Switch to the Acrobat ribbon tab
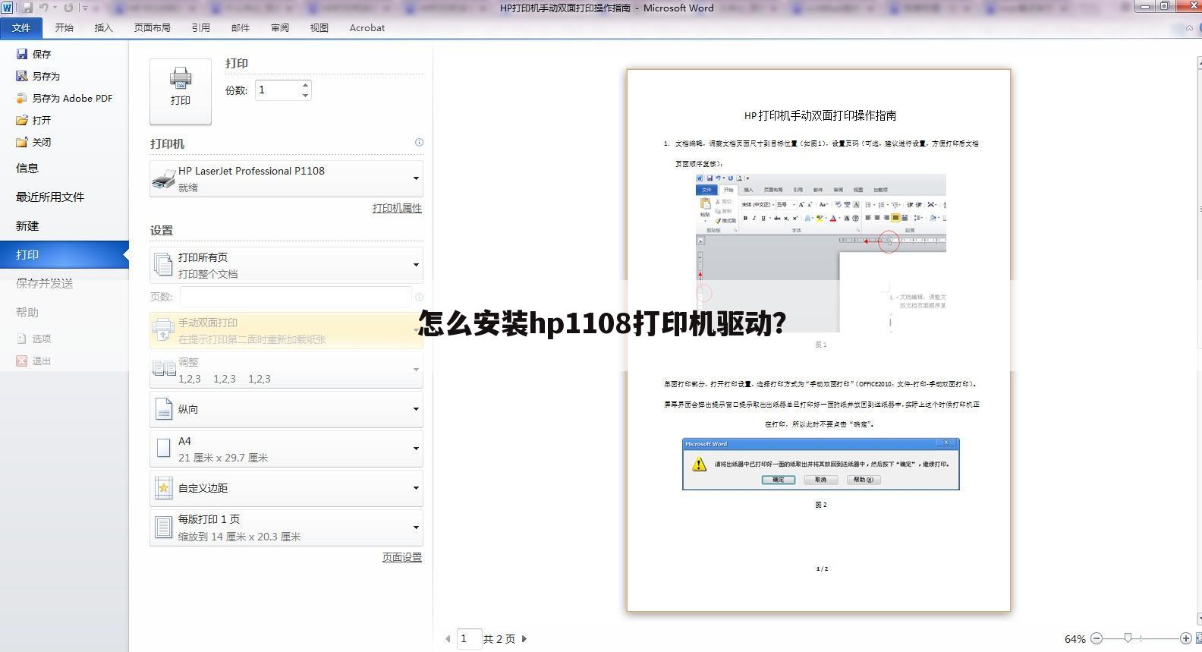The image size is (1202, 652). [367, 28]
